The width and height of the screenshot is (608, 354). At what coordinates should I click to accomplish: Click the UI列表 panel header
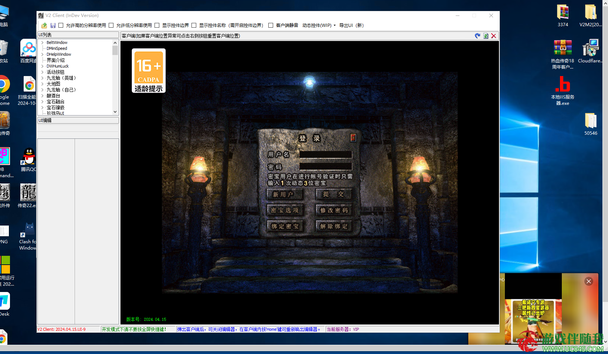pyautogui.click(x=78, y=35)
